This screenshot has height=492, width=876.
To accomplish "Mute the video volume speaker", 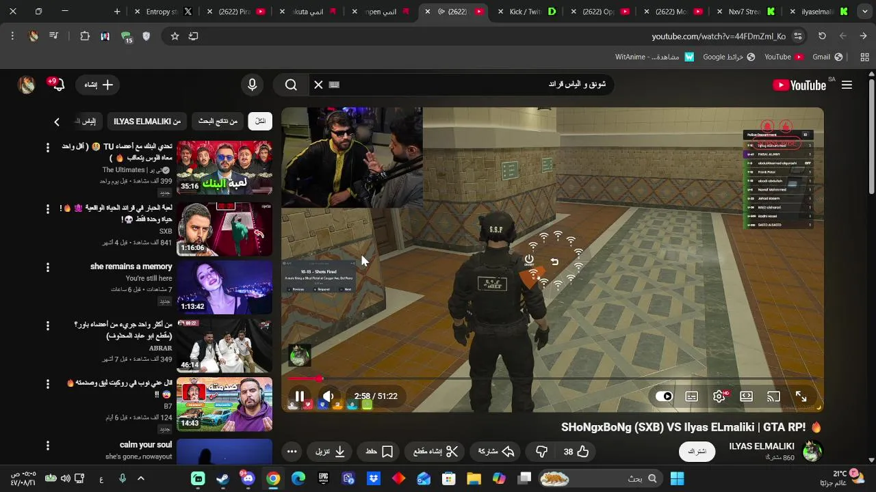I will pyautogui.click(x=328, y=396).
